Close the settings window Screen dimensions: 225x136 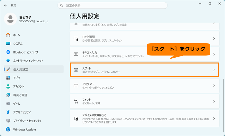pos(220,4)
